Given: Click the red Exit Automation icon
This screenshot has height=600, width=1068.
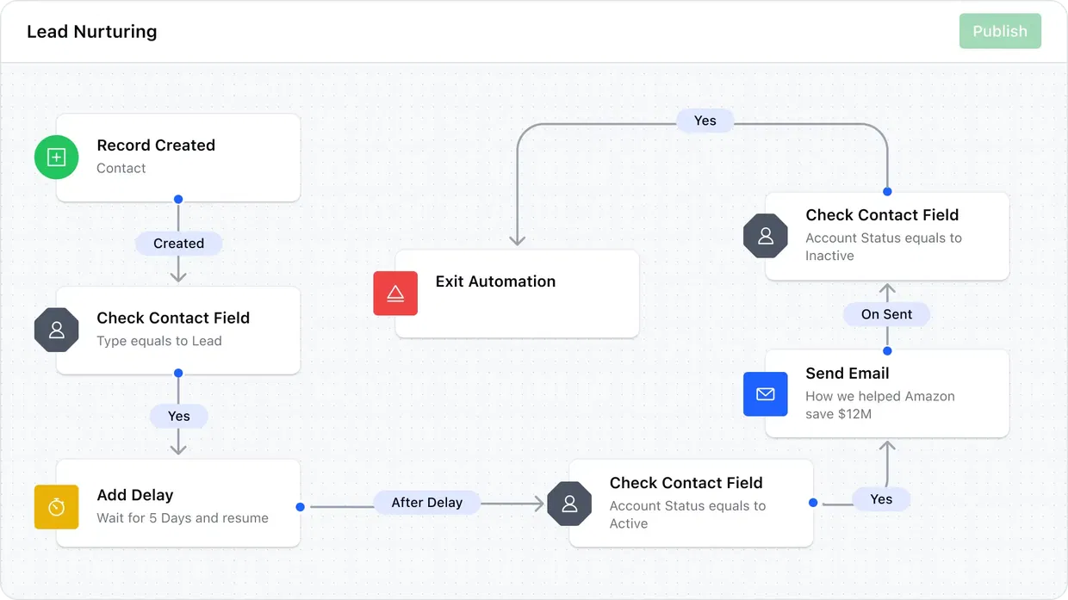Looking at the screenshot, I should click(x=395, y=294).
